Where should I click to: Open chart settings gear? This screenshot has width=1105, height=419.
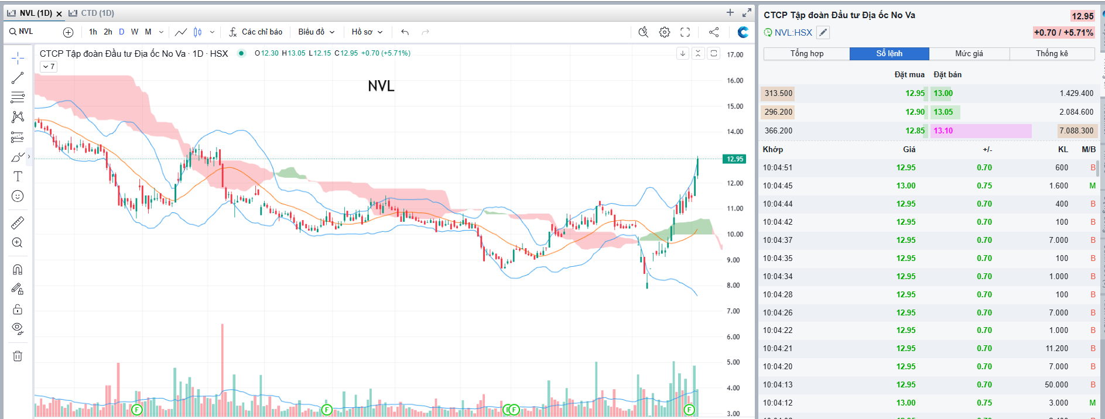(x=664, y=32)
